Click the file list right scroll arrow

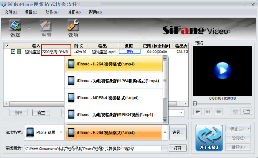[x=185, y=104]
